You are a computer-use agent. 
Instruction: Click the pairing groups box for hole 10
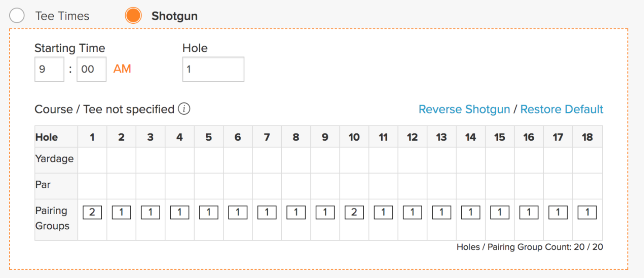354,213
